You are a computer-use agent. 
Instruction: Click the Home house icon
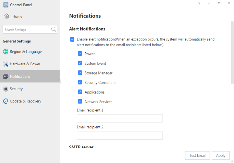7,16
